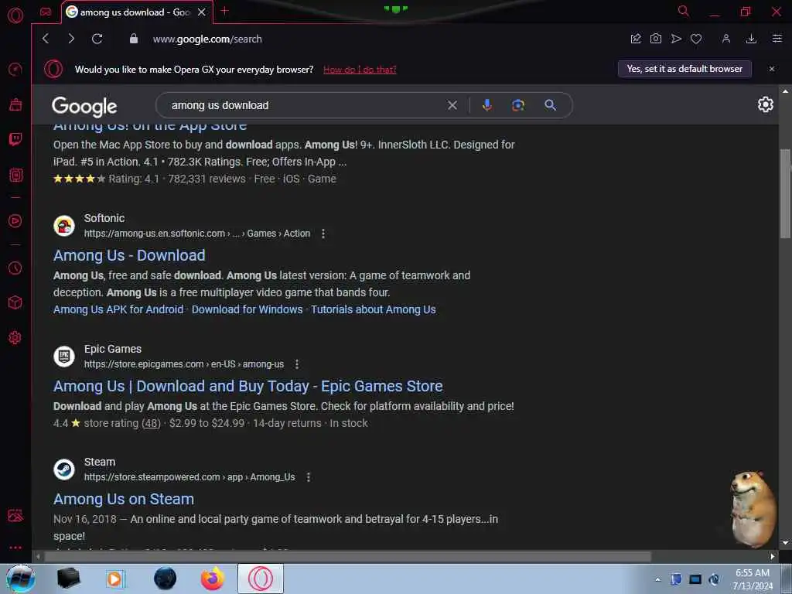Click 'Yes, set it as default browser'

684,69
